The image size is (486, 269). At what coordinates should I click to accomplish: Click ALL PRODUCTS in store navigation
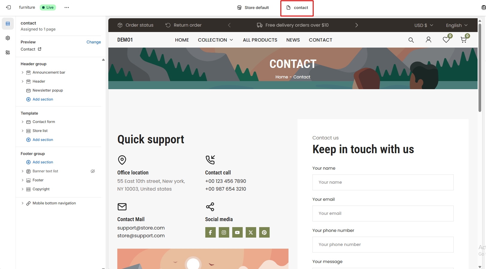(x=260, y=40)
